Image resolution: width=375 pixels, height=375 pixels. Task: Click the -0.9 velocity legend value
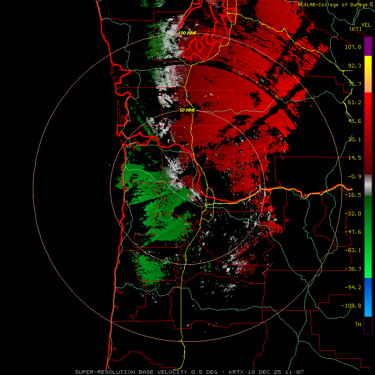tap(355, 177)
